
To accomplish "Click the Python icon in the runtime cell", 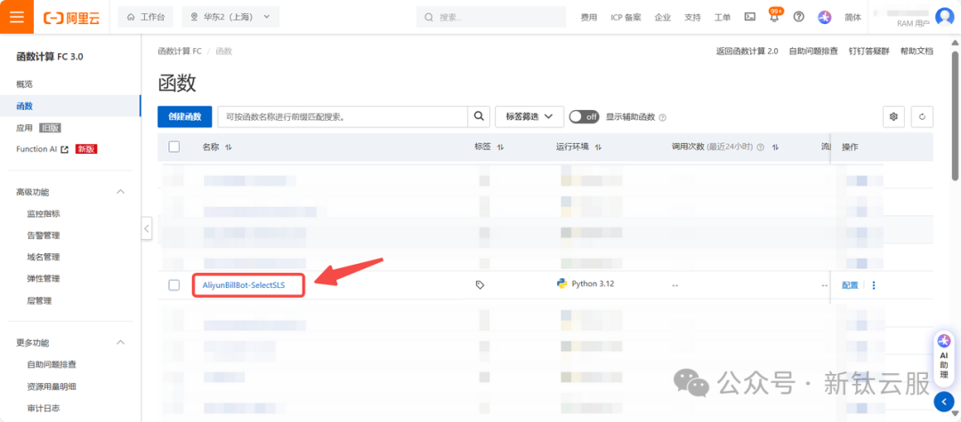I will pos(561,283).
